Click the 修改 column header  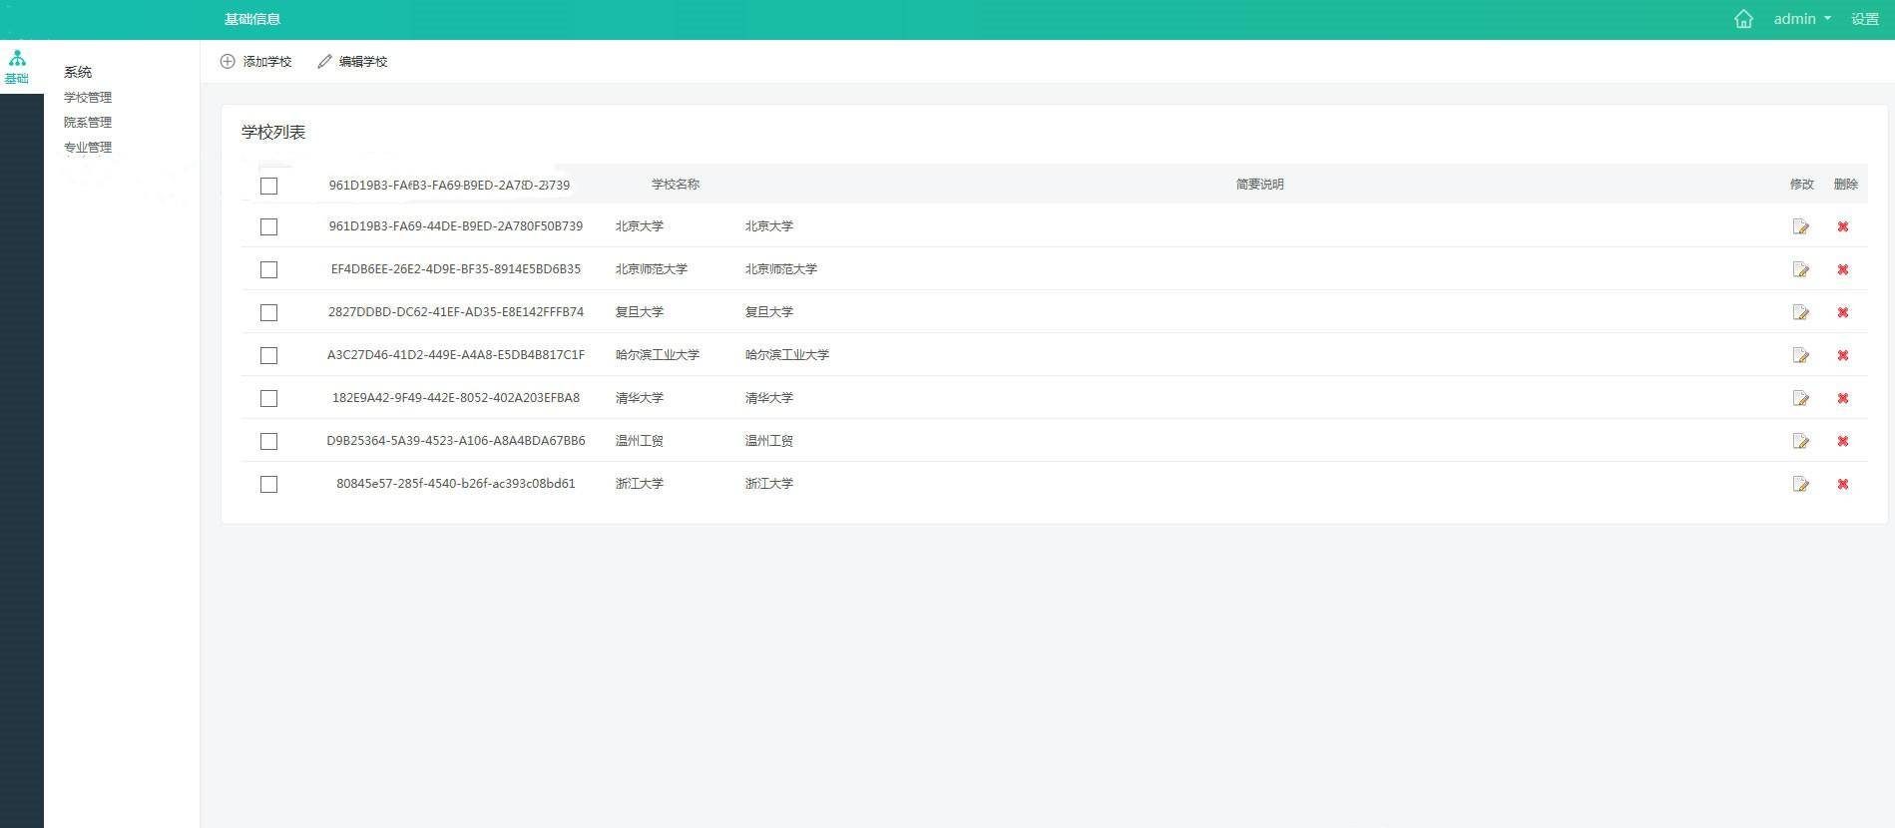tap(1802, 185)
